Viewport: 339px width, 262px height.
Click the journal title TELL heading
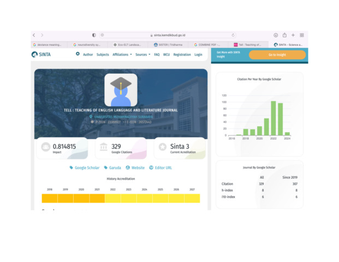[x=121, y=110]
